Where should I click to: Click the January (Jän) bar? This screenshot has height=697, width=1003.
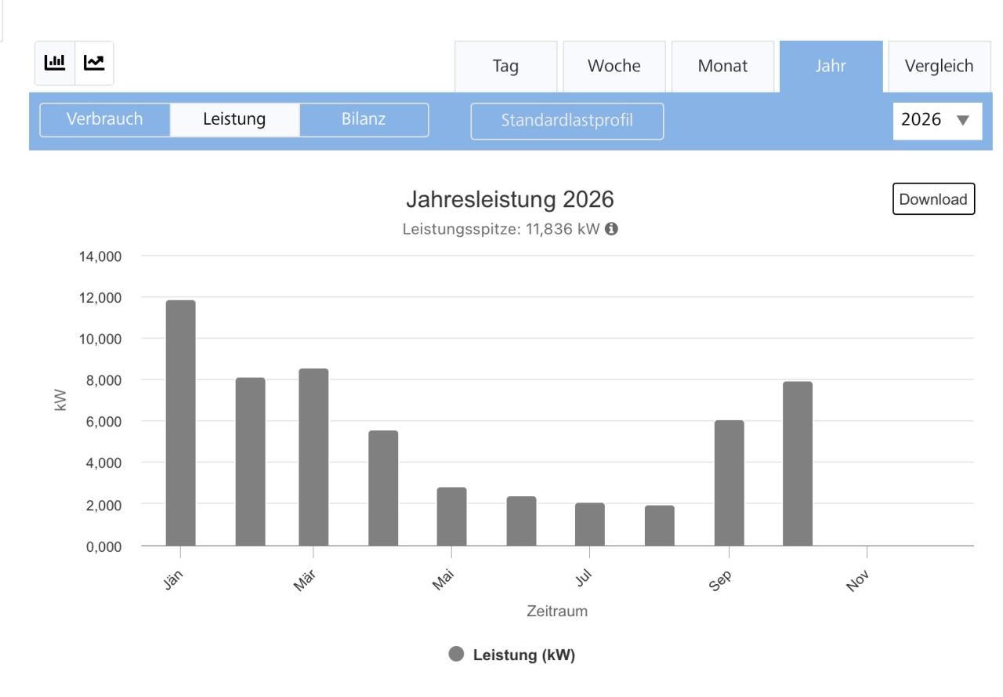180,423
